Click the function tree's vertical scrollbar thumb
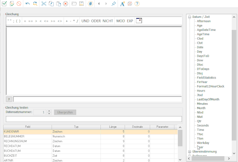238x162 pixels. (234, 85)
